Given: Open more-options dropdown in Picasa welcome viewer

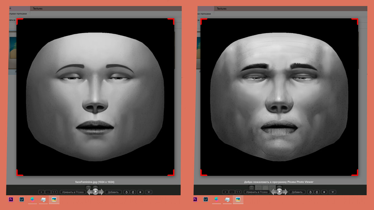Looking at the screenshot, I should [x=333, y=192].
